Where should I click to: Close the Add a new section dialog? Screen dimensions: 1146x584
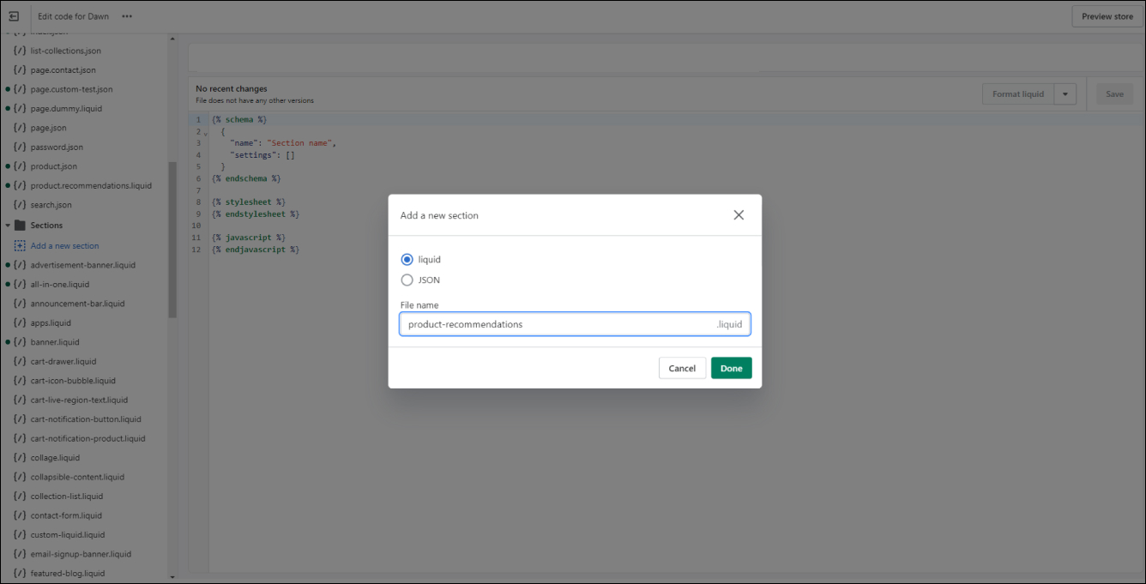tap(739, 215)
